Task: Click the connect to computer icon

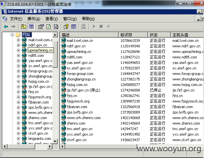Action: pyautogui.click(x=84, y=27)
